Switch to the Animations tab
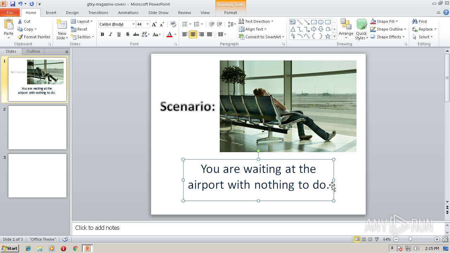This screenshot has height=253, width=450. pos(128,13)
